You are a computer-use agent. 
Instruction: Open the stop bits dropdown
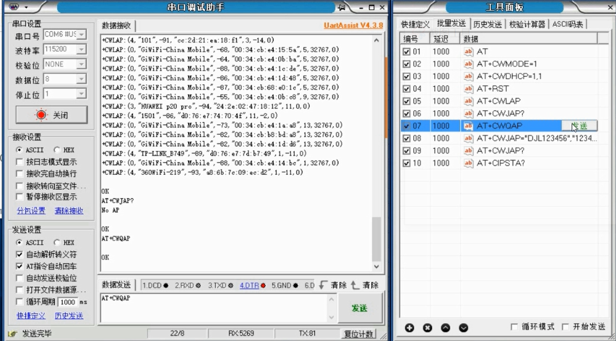81,94
